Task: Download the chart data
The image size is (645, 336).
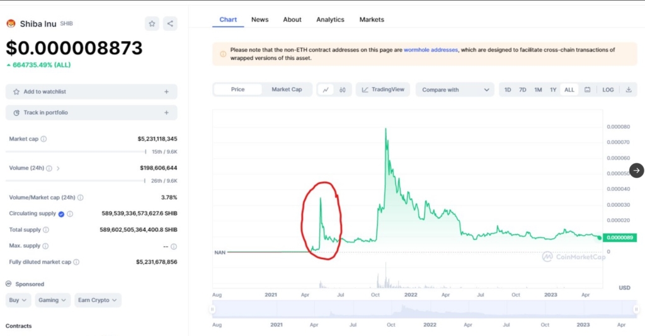Action: point(629,90)
